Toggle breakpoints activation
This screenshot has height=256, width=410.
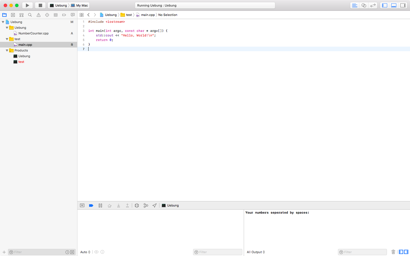click(91, 205)
